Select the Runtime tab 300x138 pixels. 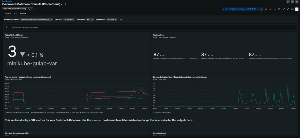click(23, 13)
